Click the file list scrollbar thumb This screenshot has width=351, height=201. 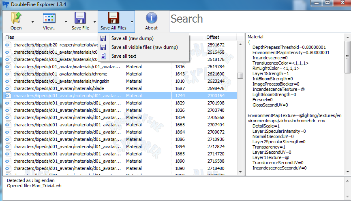pyautogui.click(x=240, y=76)
